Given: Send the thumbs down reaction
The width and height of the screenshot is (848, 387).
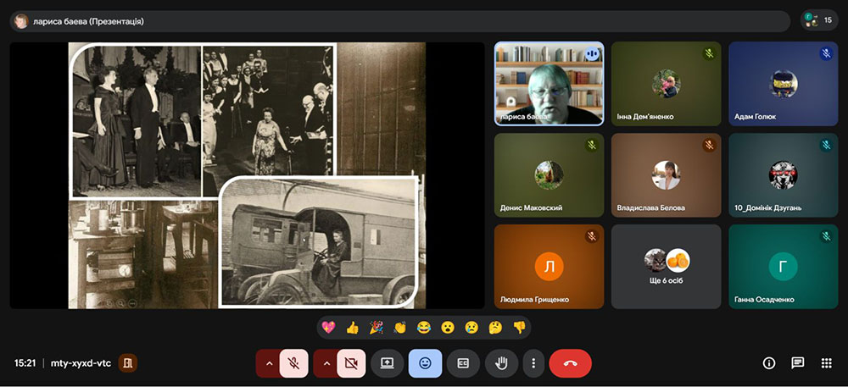Looking at the screenshot, I should 519,327.
